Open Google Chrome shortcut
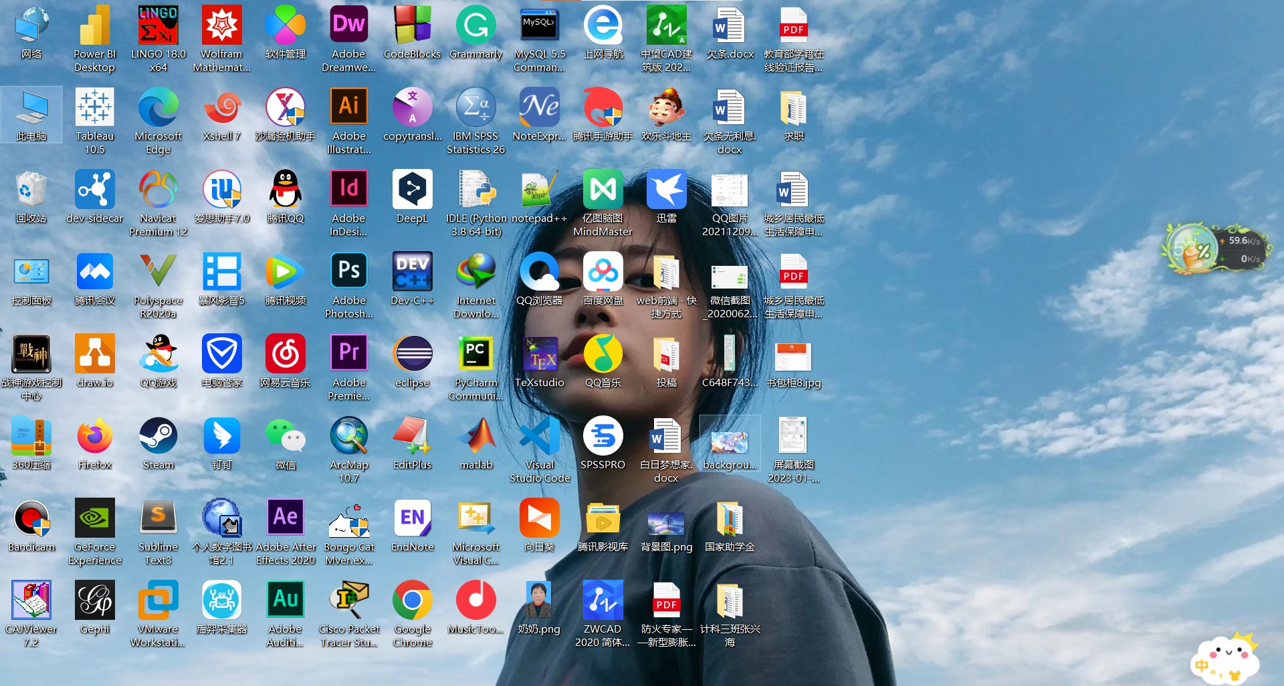Screen dimensions: 1284x686 412,601
